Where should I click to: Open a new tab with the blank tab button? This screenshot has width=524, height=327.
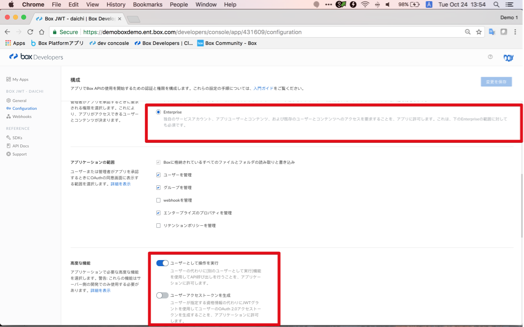pos(133,19)
